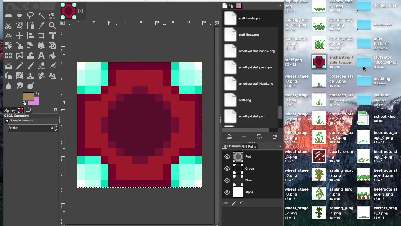Image resolution: width=401 pixels, height=226 pixels.
Task: Select the Smudge tool
Action: click(19, 86)
